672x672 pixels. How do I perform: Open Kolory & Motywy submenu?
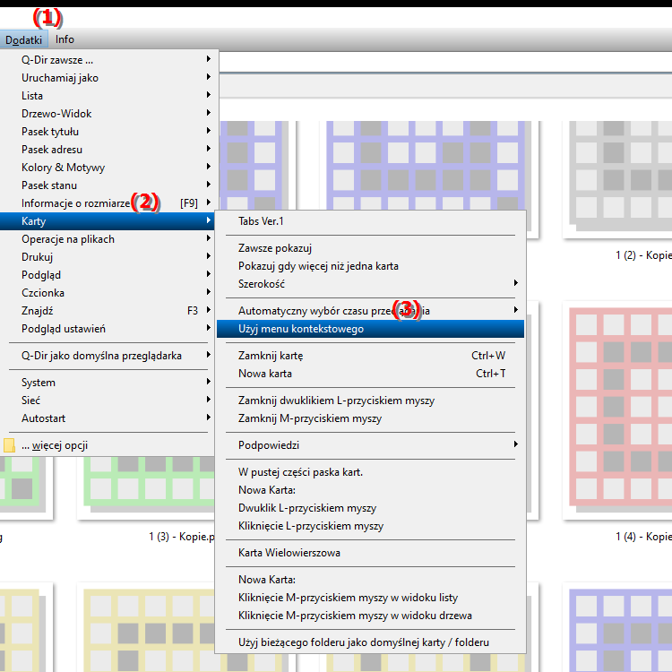(109, 168)
